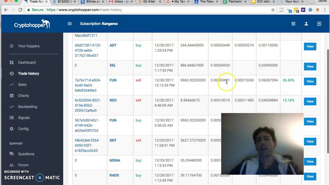Click the SNT currency link

coord(113,140)
